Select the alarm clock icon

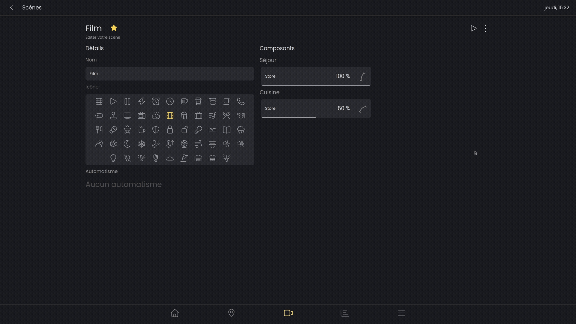tap(156, 101)
